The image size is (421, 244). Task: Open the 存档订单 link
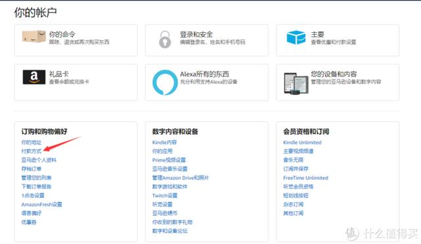pos(32,169)
